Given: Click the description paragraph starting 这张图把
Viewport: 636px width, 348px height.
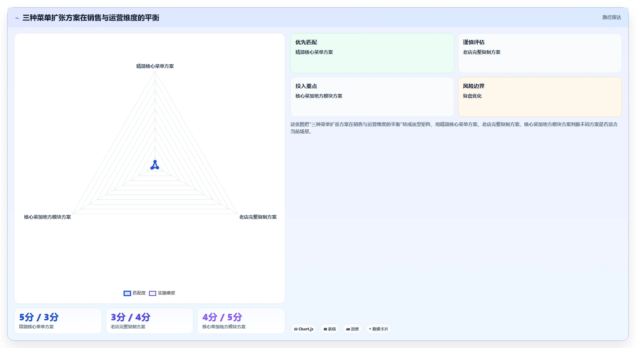Looking at the screenshot, I should 454,128.
